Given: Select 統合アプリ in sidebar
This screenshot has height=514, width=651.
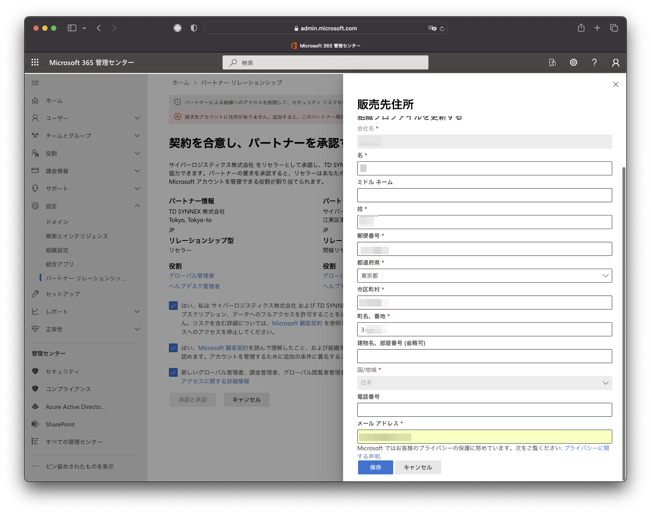Looking at the screenshot, I should pos(60,264).
